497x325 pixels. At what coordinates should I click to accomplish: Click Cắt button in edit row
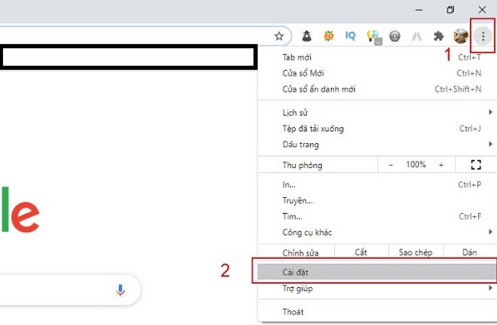[362, 252]
